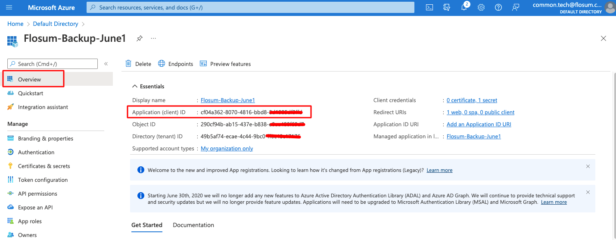Open the notifications bell
The image size is (616, 240).
[x=464, y=7]
